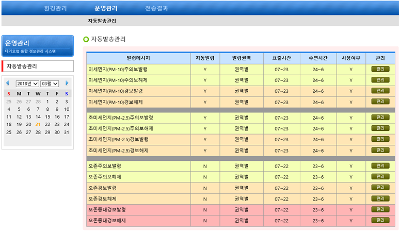The image size is (400, 231).
Task: Select date 1 in March calendar
Action: click(47, 102)
